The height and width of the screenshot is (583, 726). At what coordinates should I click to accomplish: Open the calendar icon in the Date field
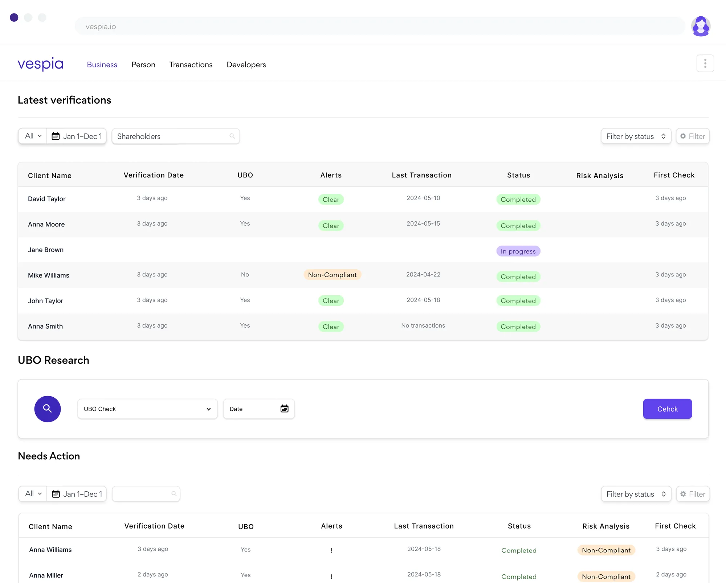[285, 409]
